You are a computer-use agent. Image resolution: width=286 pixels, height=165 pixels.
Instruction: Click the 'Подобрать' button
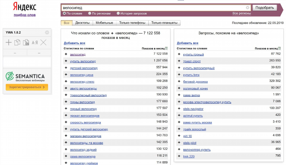point(265,8)
